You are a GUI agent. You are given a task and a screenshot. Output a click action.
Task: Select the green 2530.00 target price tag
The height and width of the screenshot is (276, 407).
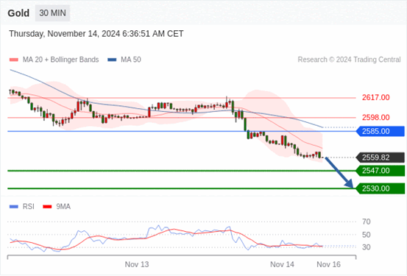[x=381, y=188]
